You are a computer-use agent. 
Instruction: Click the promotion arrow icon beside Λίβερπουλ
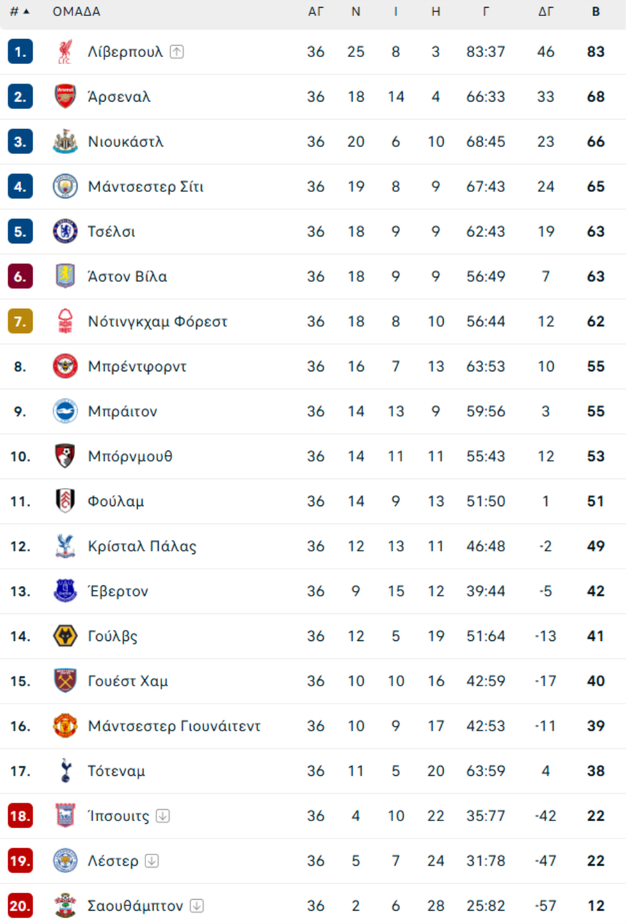coord(177,51)
